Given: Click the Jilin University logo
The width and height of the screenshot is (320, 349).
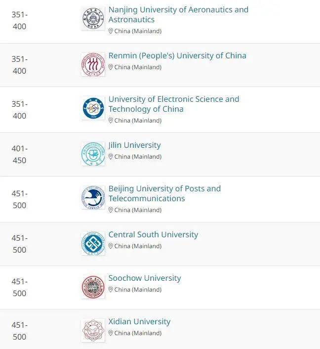Looking at the screenshot, I should tap(93, 154).
